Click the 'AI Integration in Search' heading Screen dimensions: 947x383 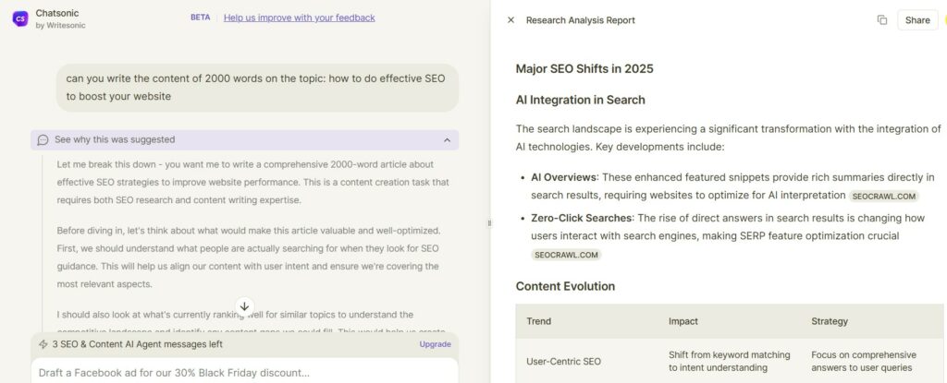[580, 100]
